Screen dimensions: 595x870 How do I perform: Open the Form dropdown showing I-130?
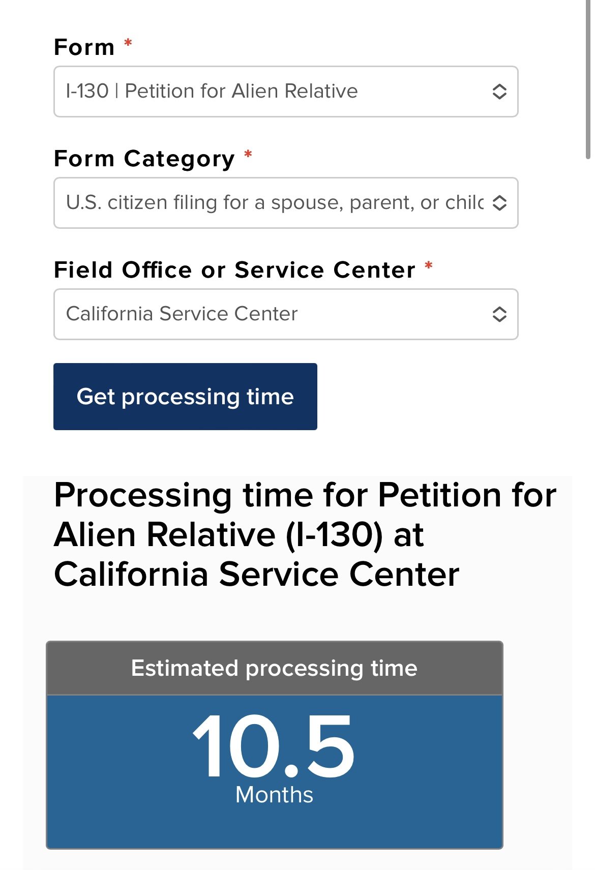pyautogui.click(x=286, y=92)
